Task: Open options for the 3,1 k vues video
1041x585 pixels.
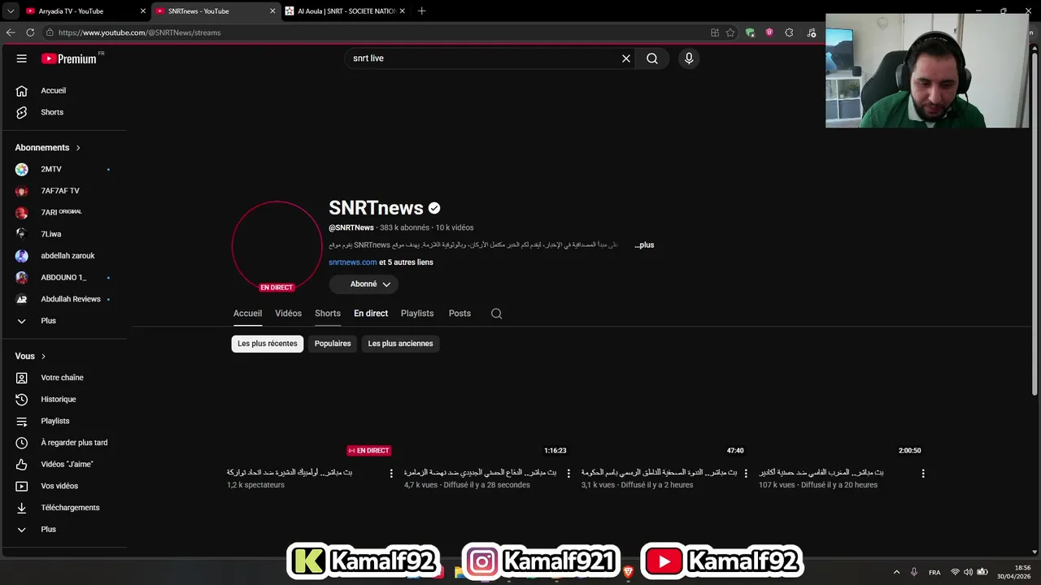Action: [746, 473]
